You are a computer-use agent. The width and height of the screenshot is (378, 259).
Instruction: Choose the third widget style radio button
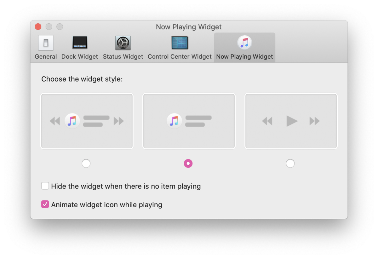coord(290,164)
